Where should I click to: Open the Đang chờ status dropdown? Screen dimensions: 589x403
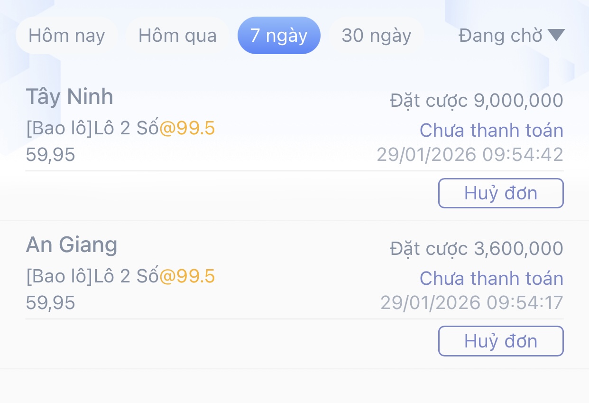(x=501, y=36)
